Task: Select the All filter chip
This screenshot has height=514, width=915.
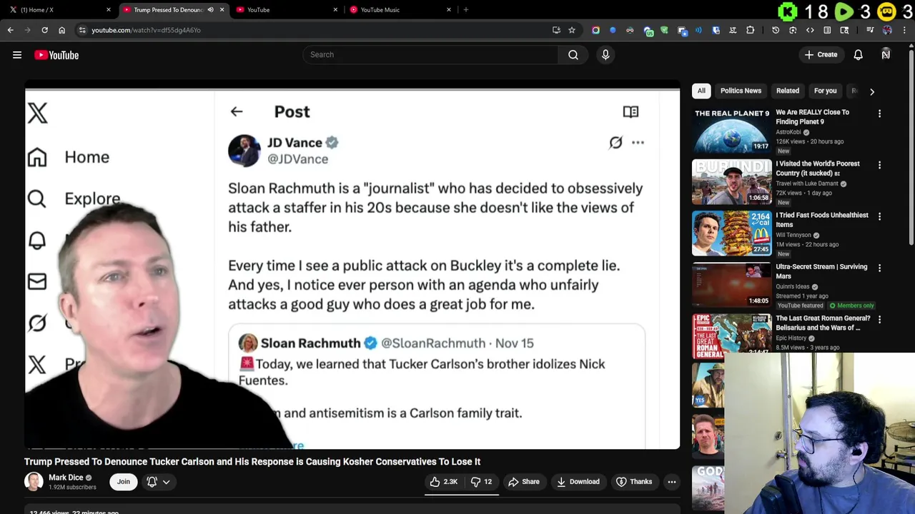Action: tap(701, 91)
